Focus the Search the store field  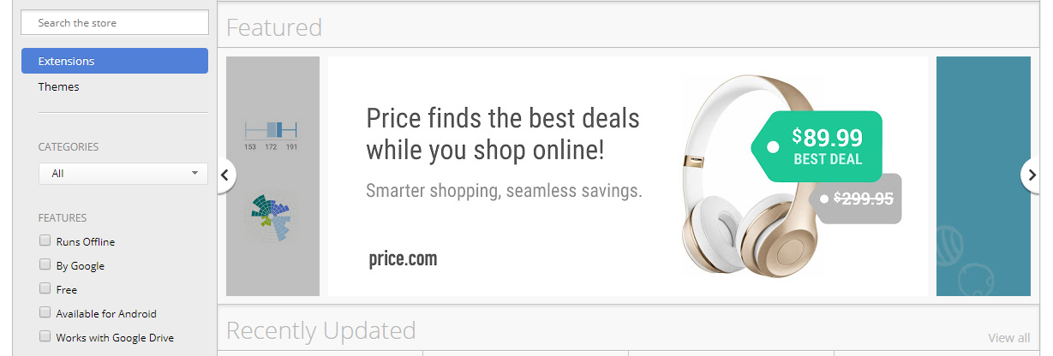(x=115, y=22)
